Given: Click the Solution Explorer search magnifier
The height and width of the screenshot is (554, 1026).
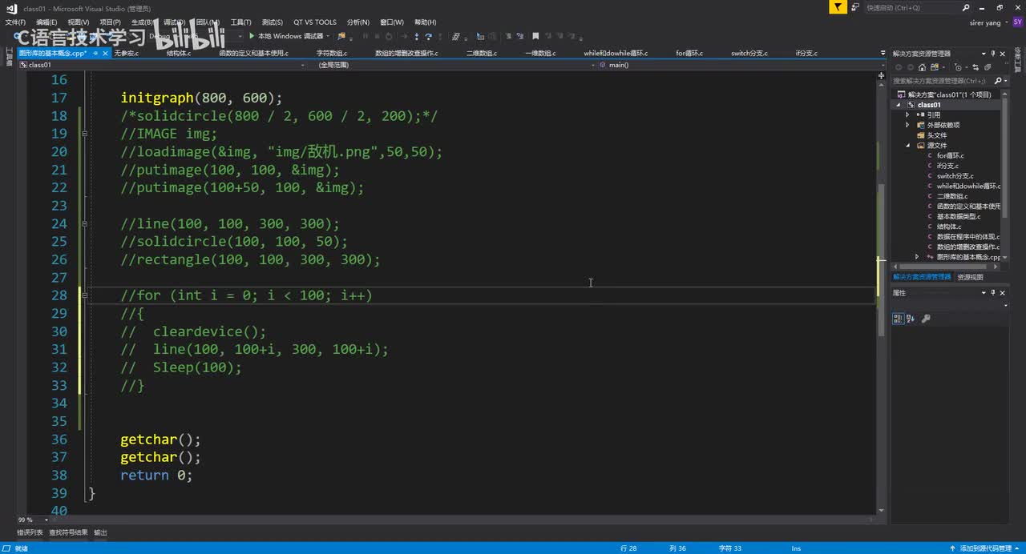Looking at the screenshot, I should 998,81.
